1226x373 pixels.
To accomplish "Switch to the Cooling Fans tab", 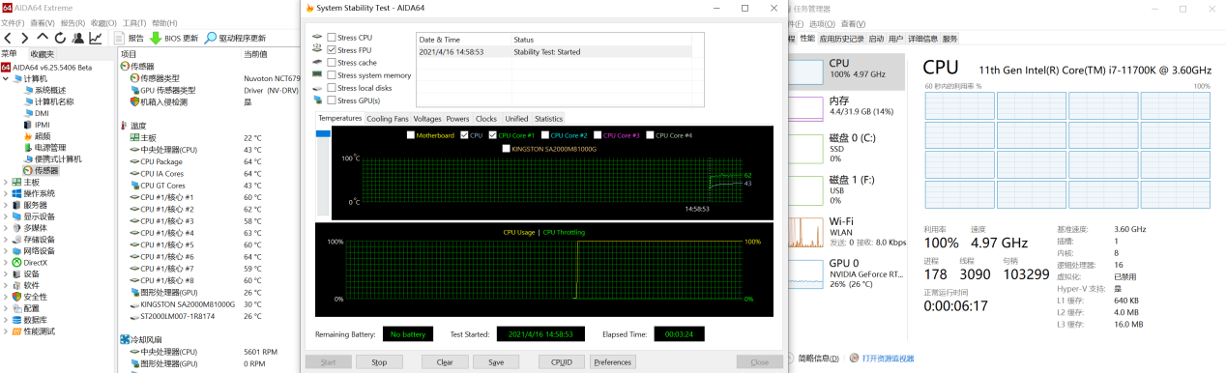I will pos(388,119).
